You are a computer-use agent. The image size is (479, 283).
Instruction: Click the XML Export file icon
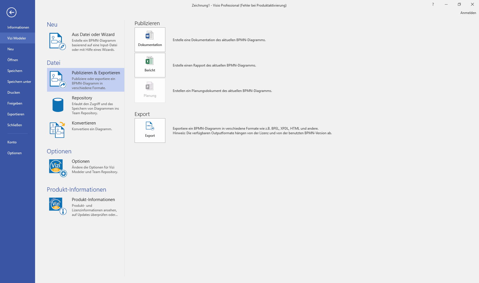[x=150, y=126]
